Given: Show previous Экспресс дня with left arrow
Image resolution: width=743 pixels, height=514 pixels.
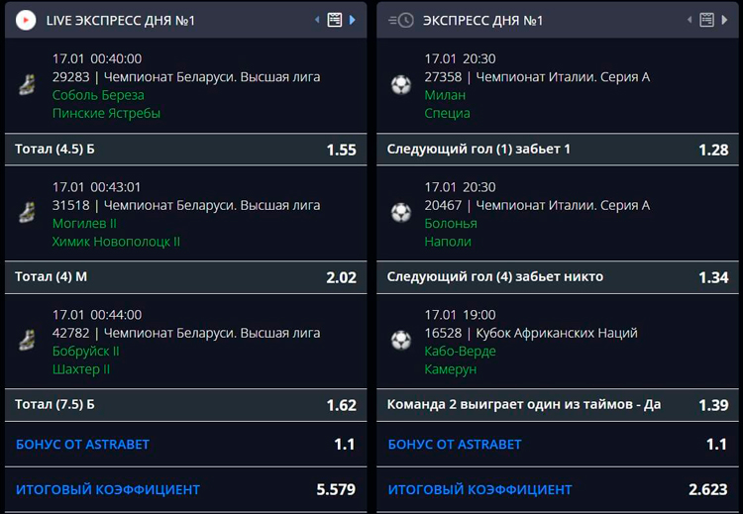Looking at the screenshot, I should point(690,20).
